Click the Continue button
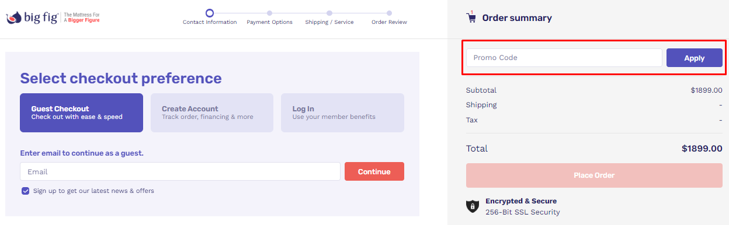 pyautogui.click(x=374, y=171)
